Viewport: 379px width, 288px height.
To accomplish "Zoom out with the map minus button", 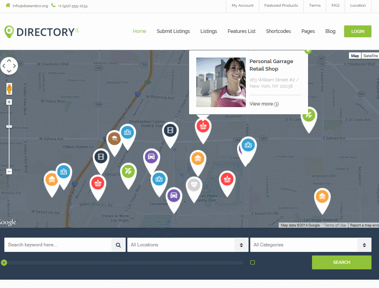I will (9, 171).
